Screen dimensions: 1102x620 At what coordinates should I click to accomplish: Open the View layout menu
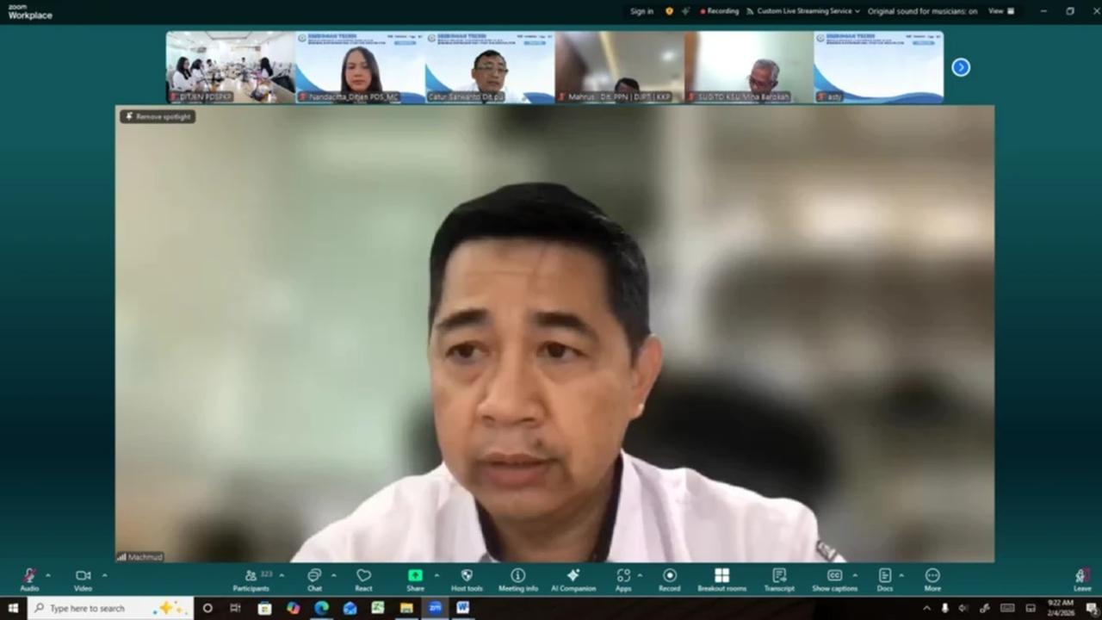pos(1001,11)
